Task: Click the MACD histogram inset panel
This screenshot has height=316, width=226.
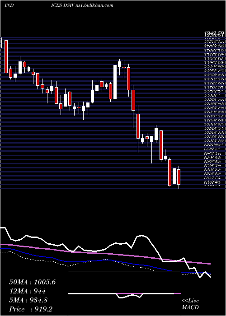Action: click(x=124, y=293)
